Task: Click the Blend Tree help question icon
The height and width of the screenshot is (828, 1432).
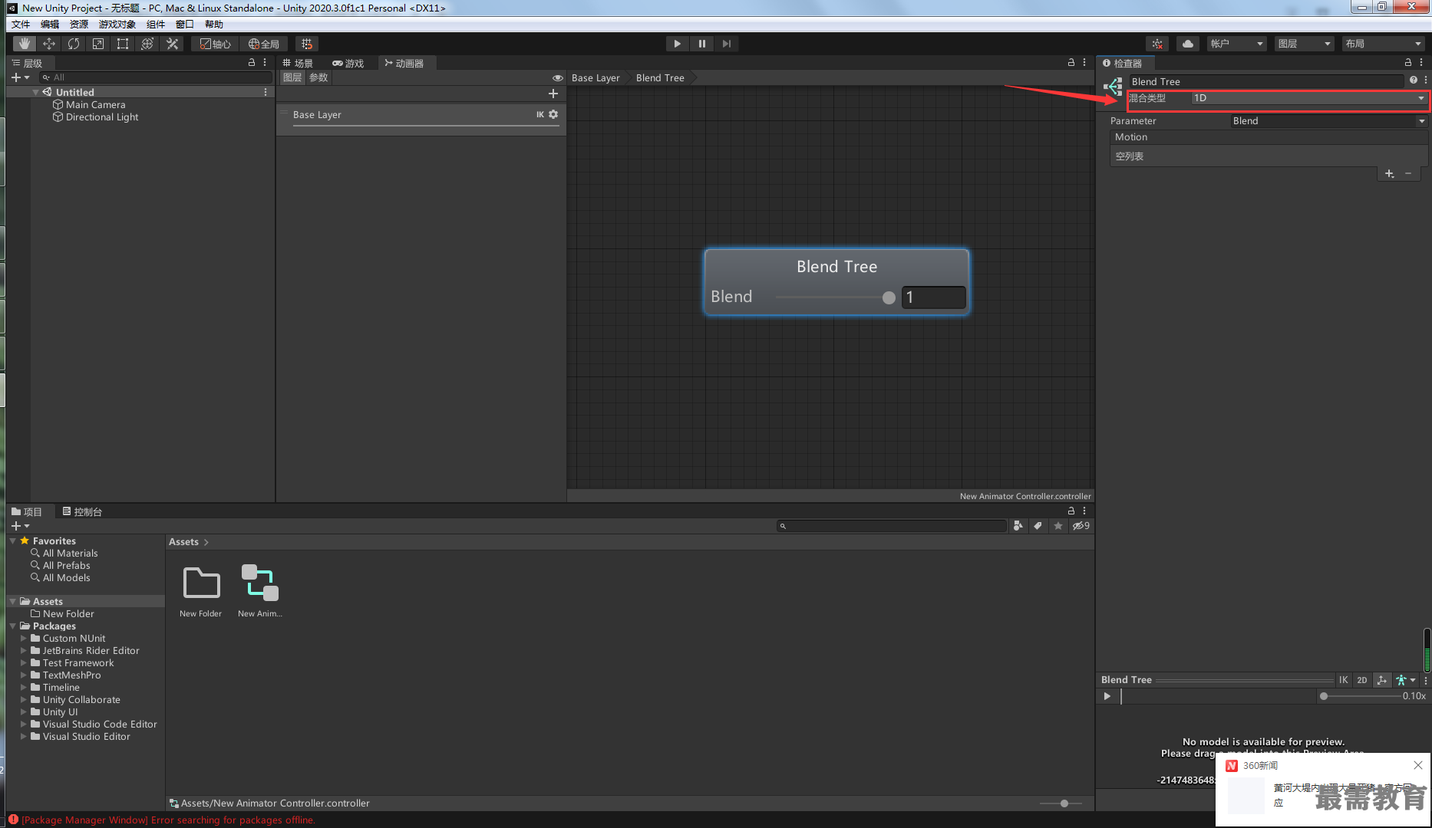Action: [x=1413, y=80]
